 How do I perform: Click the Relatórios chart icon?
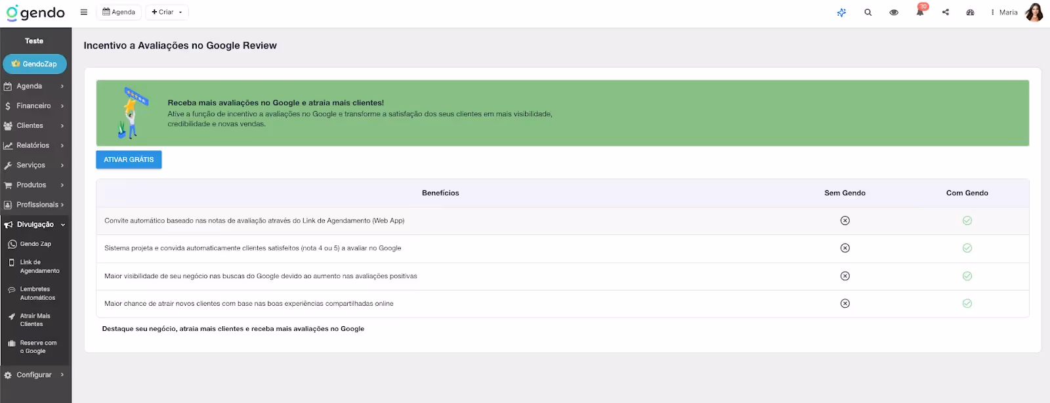8,146
